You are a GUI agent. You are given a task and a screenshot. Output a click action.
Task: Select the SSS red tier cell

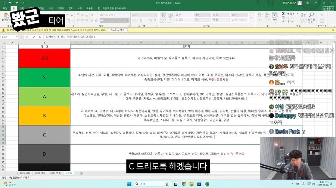point(44,58)
